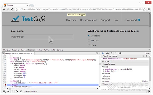
Task: Click line number 141 in gutter
Action: pos(4,62)
